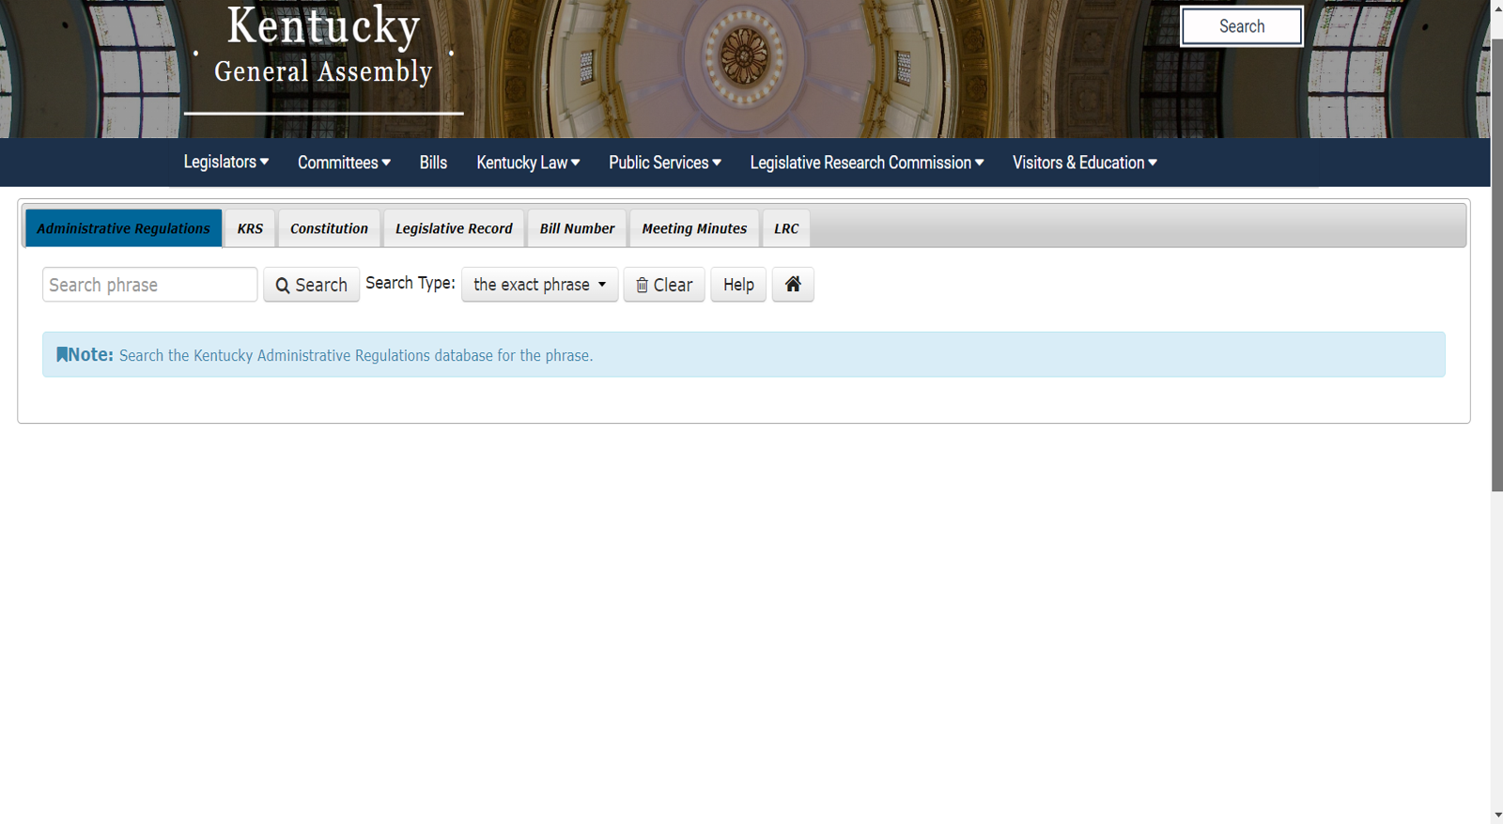Screen dimensions: 1503x824
Task: Expand the Public Services menu
Action: pos(664,163)
